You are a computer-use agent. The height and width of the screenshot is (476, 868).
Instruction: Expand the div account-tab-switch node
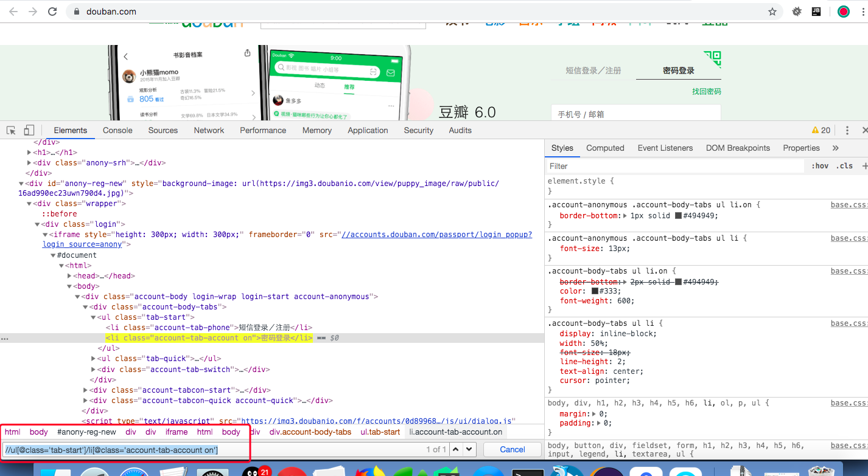tap(93, 370)
